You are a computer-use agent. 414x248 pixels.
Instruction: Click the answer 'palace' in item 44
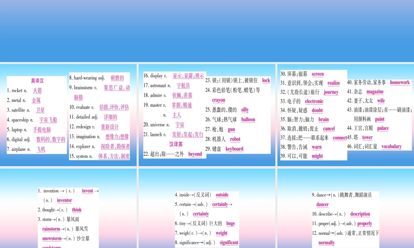(x=383, y=129)
